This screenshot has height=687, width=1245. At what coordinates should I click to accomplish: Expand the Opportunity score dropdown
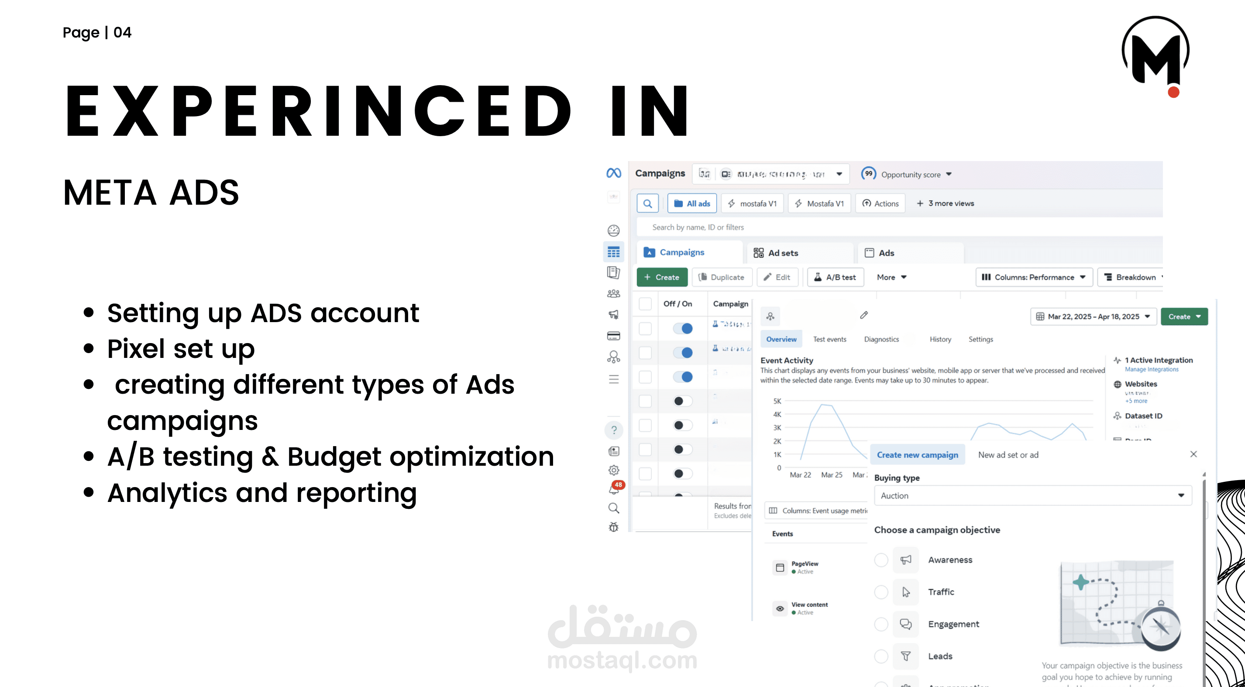[907, 175]
